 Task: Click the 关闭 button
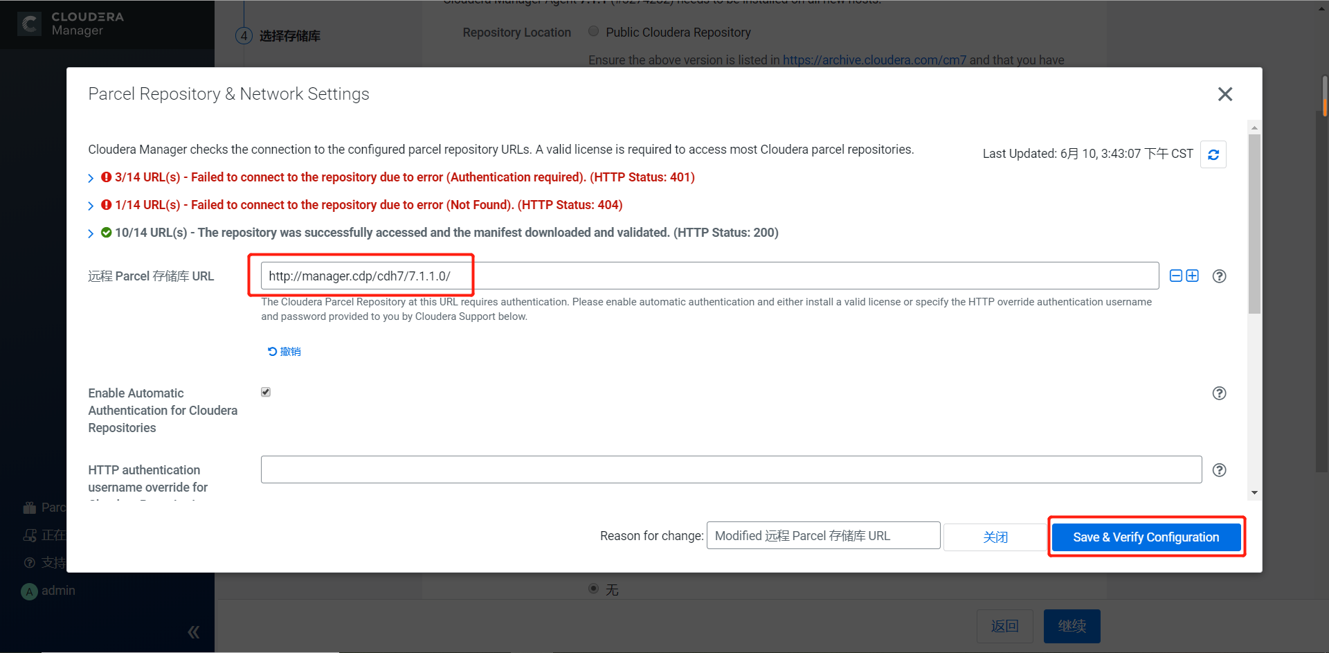995,537
